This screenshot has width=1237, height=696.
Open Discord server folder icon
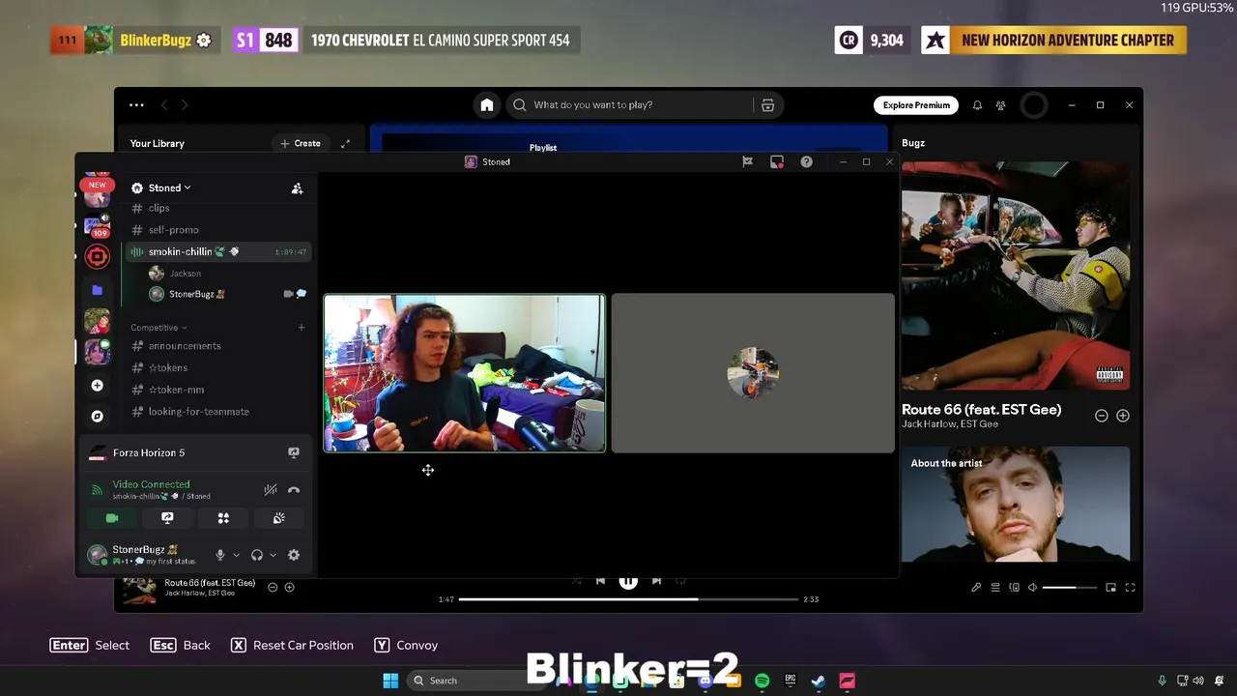click(x=97, y=290)
